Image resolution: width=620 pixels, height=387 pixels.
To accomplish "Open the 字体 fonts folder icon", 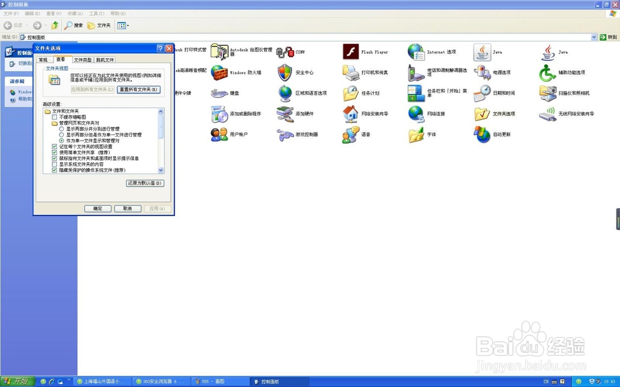I will [x=416, y=134].
